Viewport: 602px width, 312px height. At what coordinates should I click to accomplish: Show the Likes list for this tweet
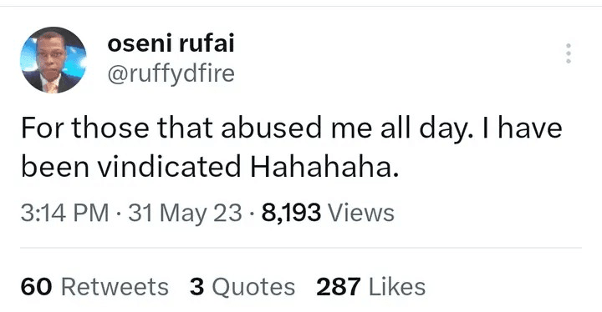pos(397,286)
